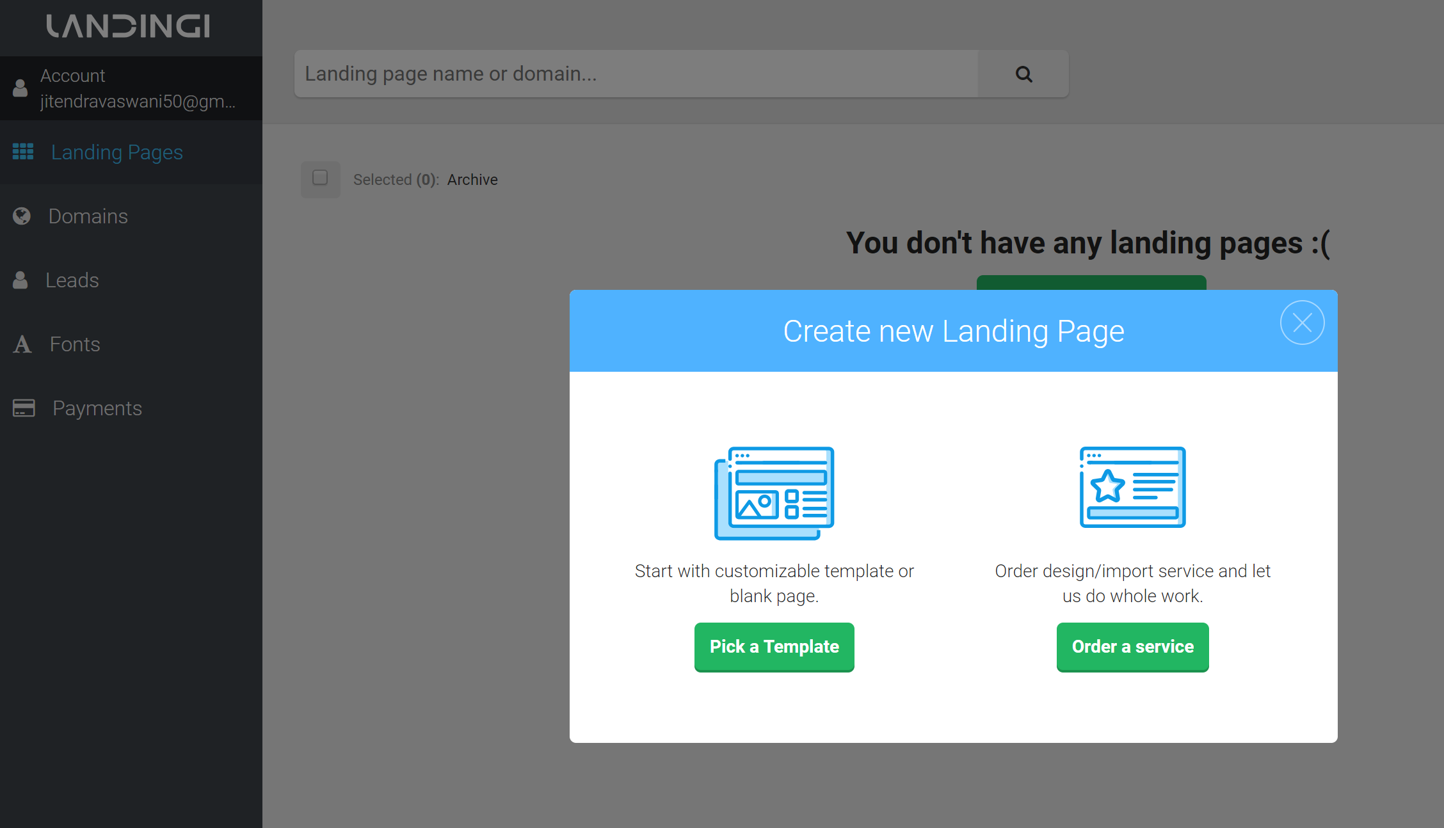Viewport: 1444px width, 828px height.
Task: Close the Create new Landing Page modal
Action: 1302,322
